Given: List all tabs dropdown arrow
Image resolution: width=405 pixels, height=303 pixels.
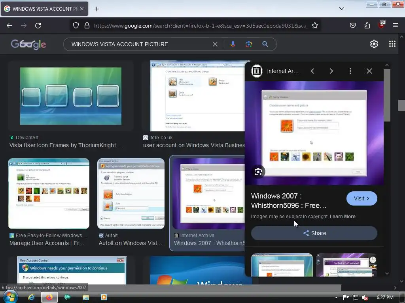Looking at the screenshot, I should tap(342, 9).
